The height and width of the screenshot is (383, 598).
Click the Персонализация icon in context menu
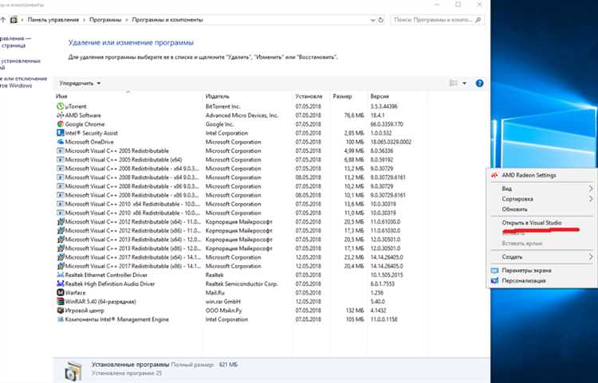click(x=495, y=281)
